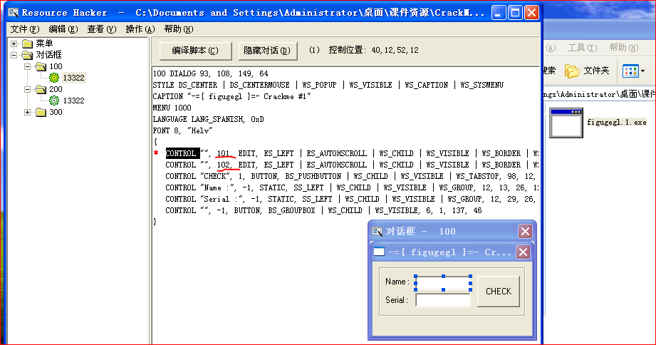Click the 对话框 - 100 window icon
The width and height of the screenshot is (656, 345).
tap(378, 231)
